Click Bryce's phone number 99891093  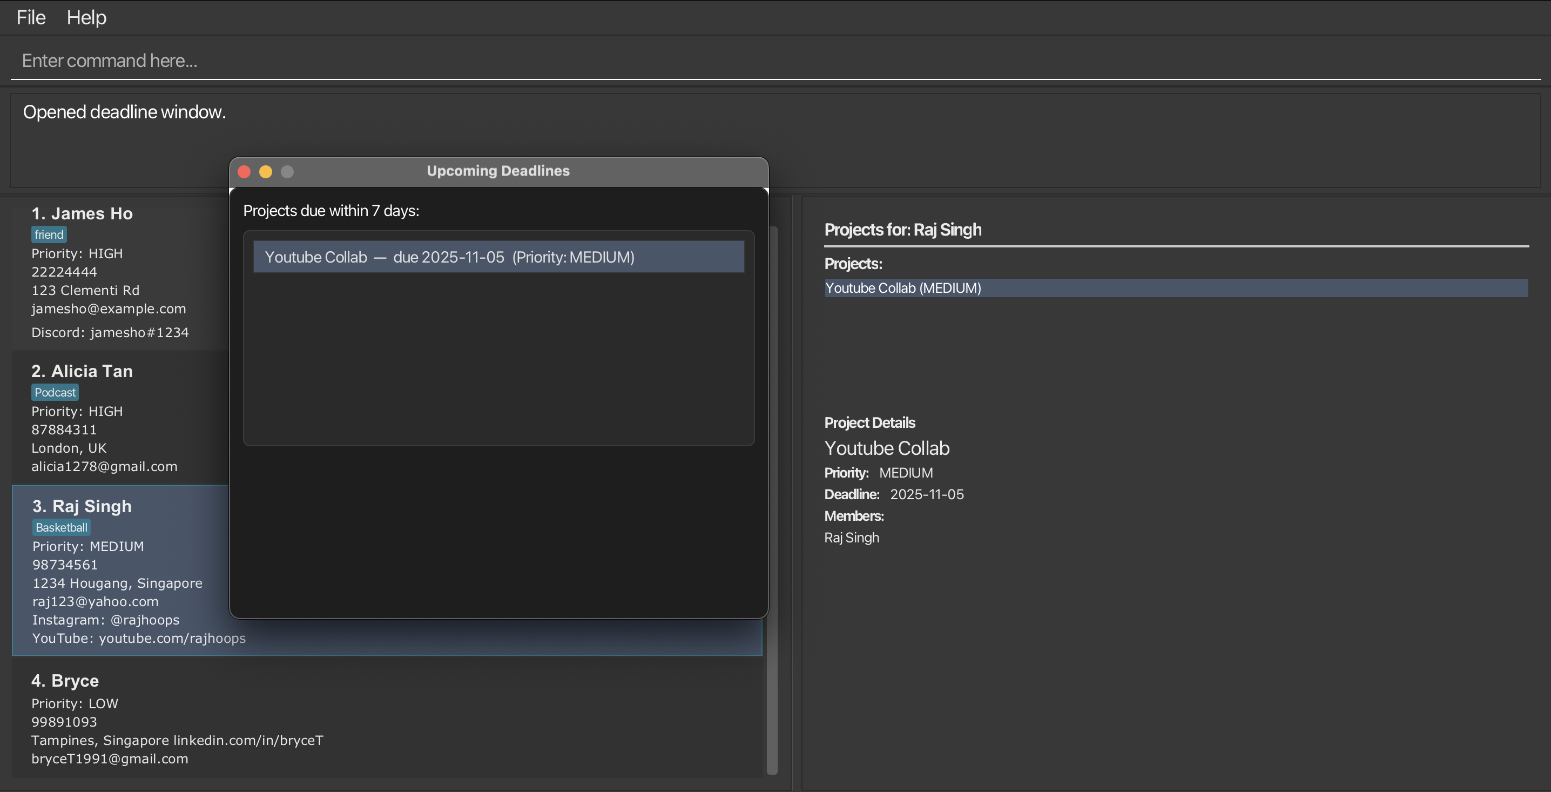click(64, 722)
